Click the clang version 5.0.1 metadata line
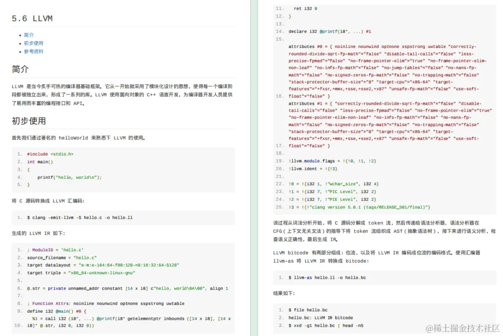503x336 pixels. (x=359, y=207)
